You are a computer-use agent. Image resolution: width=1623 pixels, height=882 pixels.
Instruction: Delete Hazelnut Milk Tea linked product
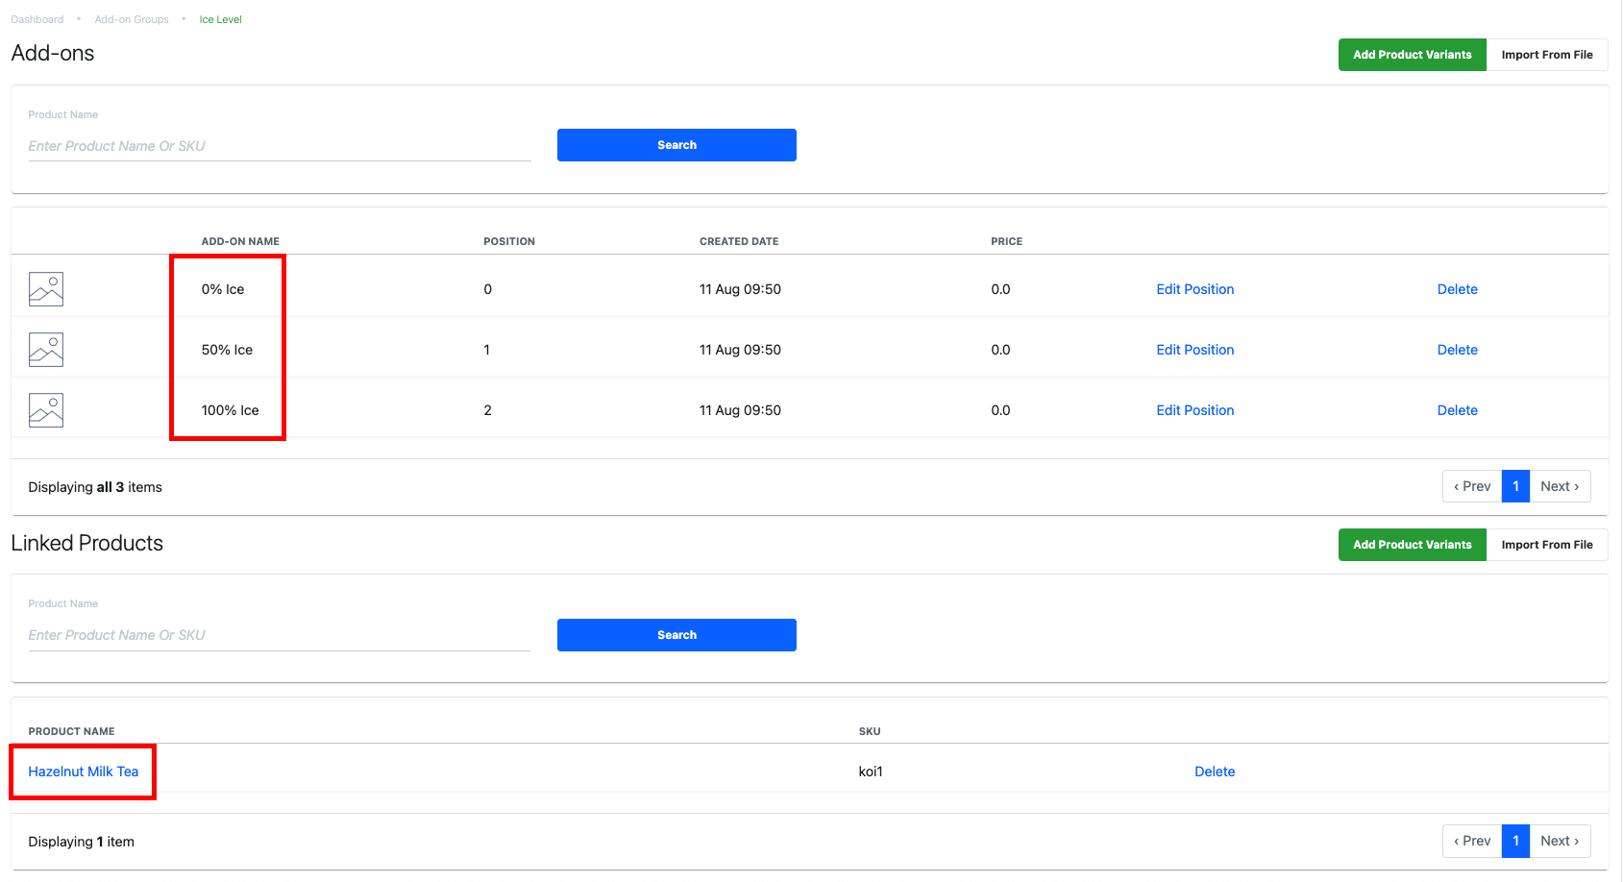(x=1215, y=772)
